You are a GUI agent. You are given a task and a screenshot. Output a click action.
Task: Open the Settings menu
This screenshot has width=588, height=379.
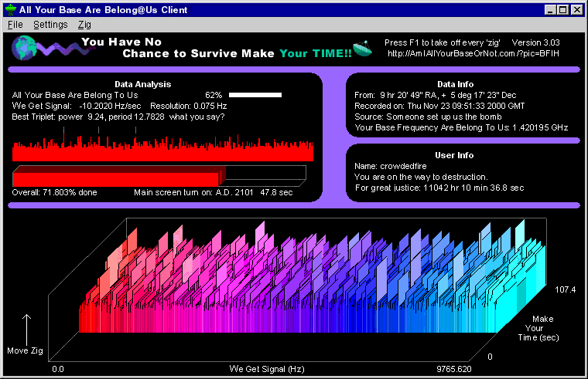[50, 25]
